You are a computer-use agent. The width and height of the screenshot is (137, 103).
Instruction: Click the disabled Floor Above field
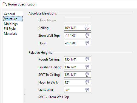coord(78,20)
